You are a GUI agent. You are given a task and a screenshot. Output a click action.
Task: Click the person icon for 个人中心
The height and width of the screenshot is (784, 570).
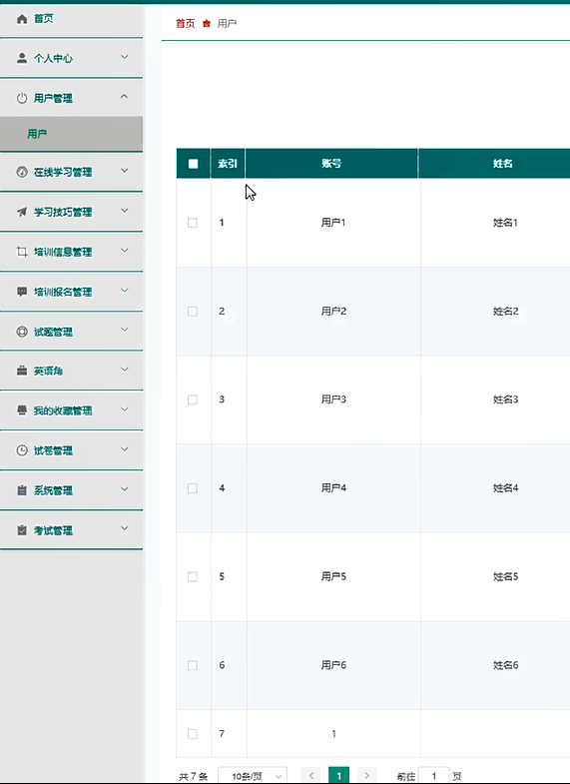[22, 58]
